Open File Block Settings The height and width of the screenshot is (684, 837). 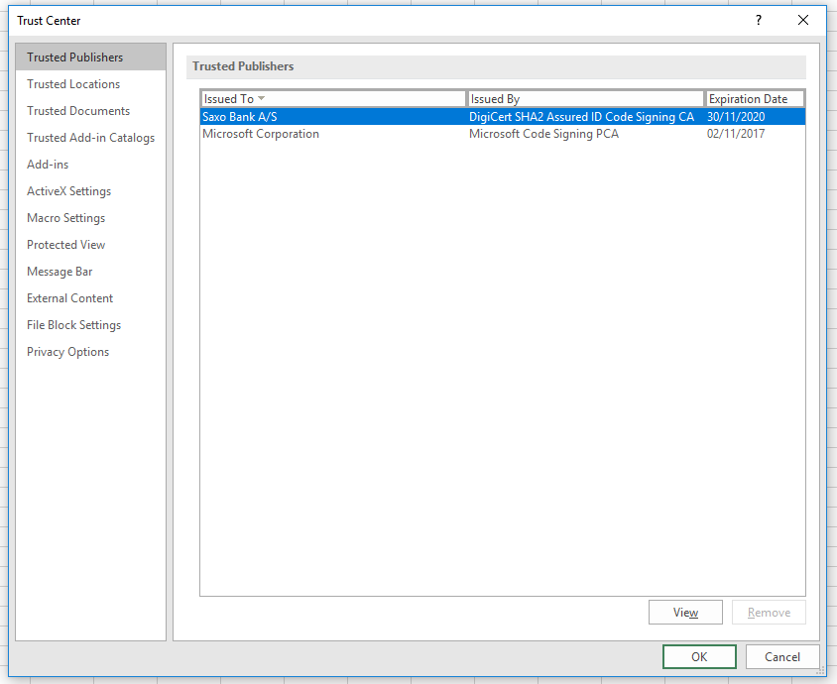[x=73, y=325]
